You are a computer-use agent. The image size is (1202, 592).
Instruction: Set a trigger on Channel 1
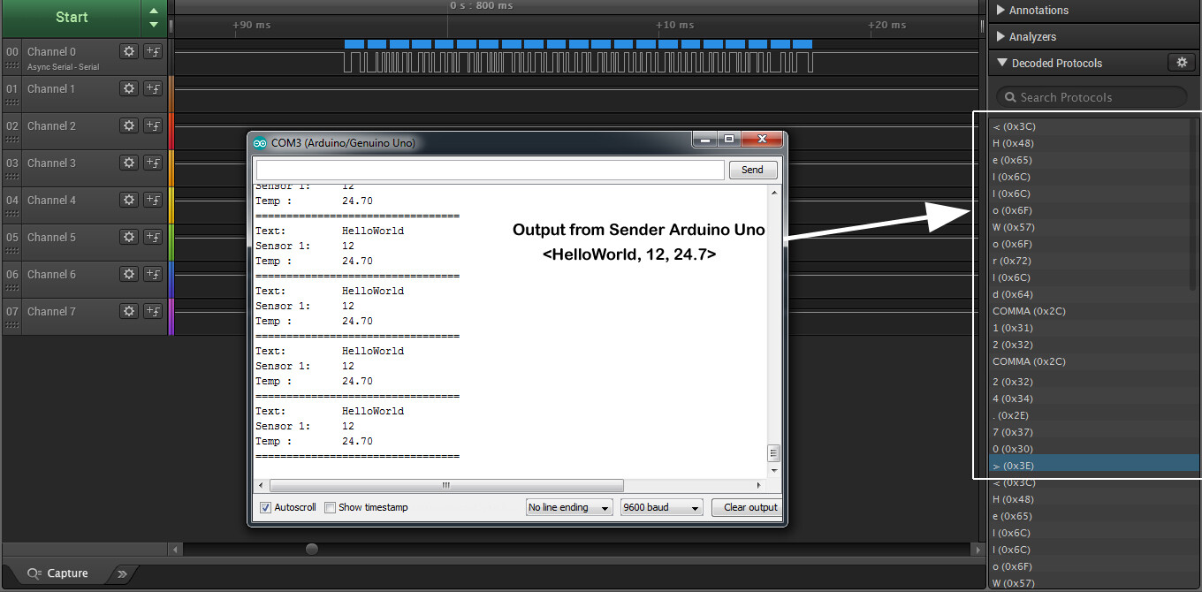(x=153, y=88)
